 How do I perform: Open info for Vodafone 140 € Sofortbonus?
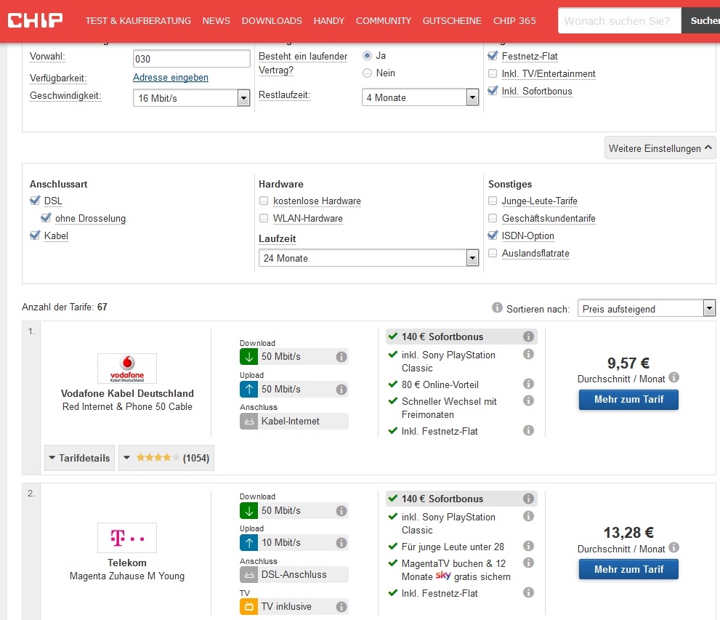pos(528,337)
